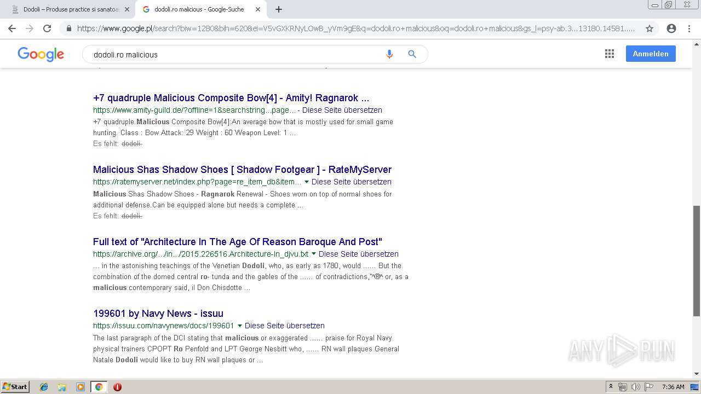Edit the search box with dodoli.ro malicious

point(235,54)
